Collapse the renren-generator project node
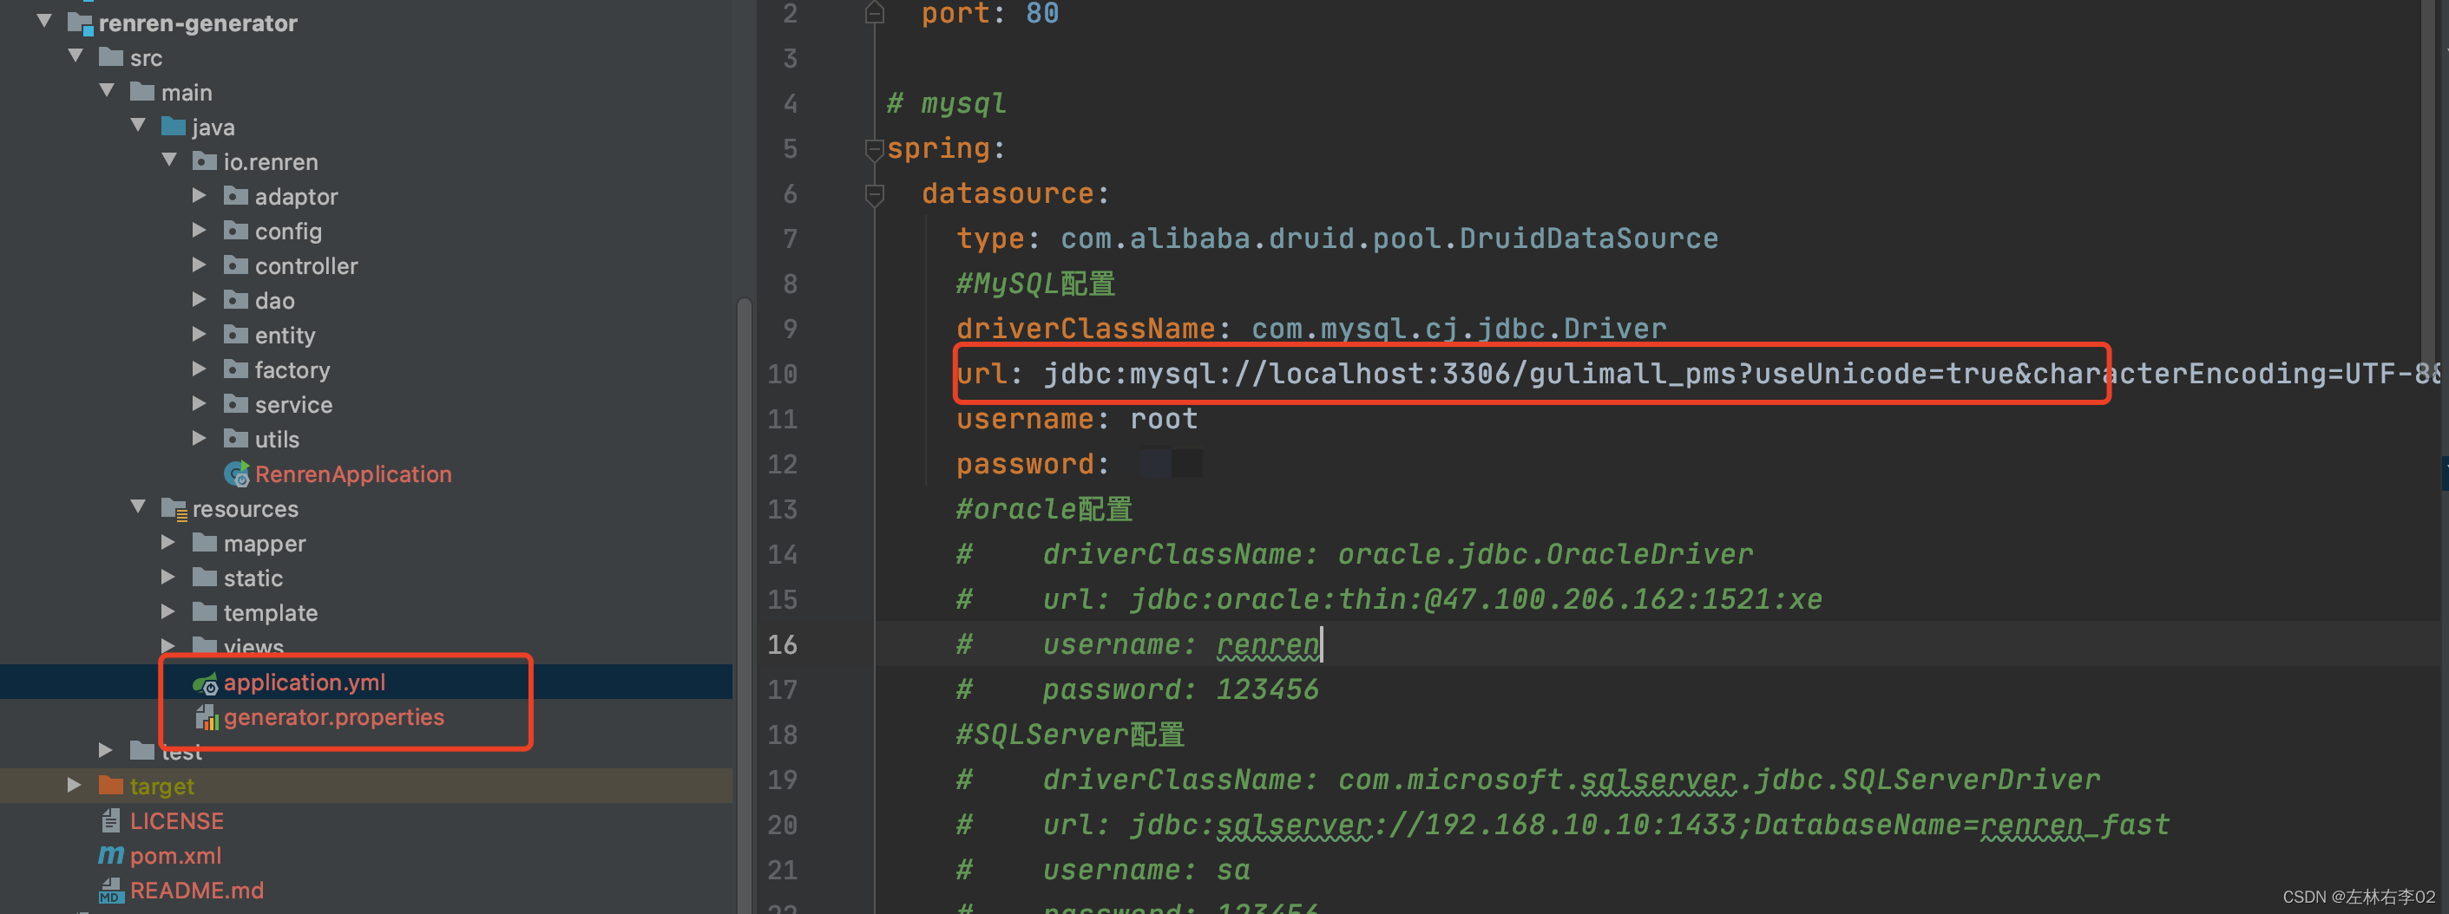This screenshot has width=2449, height=914. coord(44,21)
